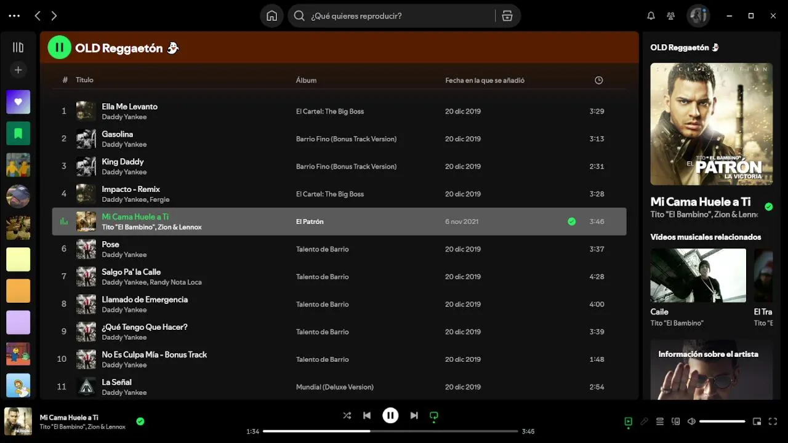This screenshot has width=788, height=443.
Task: Go back with the left arrow
Action: click(38, 16)
